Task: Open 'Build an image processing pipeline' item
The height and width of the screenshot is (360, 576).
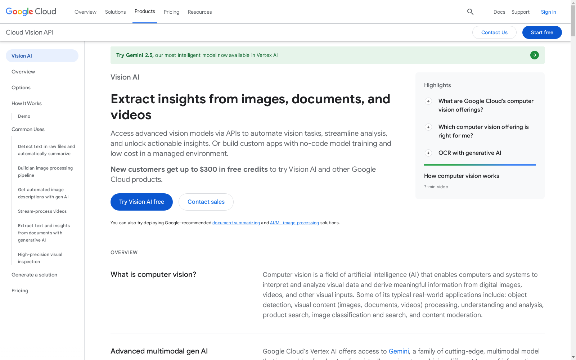Action: (x=45, y=172)
